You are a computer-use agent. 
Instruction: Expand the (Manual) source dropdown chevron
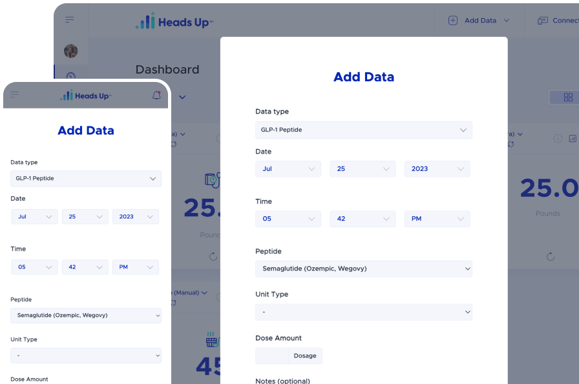click(204, 292)
